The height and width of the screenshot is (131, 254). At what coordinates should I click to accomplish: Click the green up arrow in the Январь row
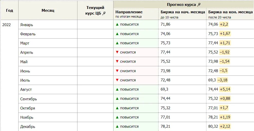(117, 24)
